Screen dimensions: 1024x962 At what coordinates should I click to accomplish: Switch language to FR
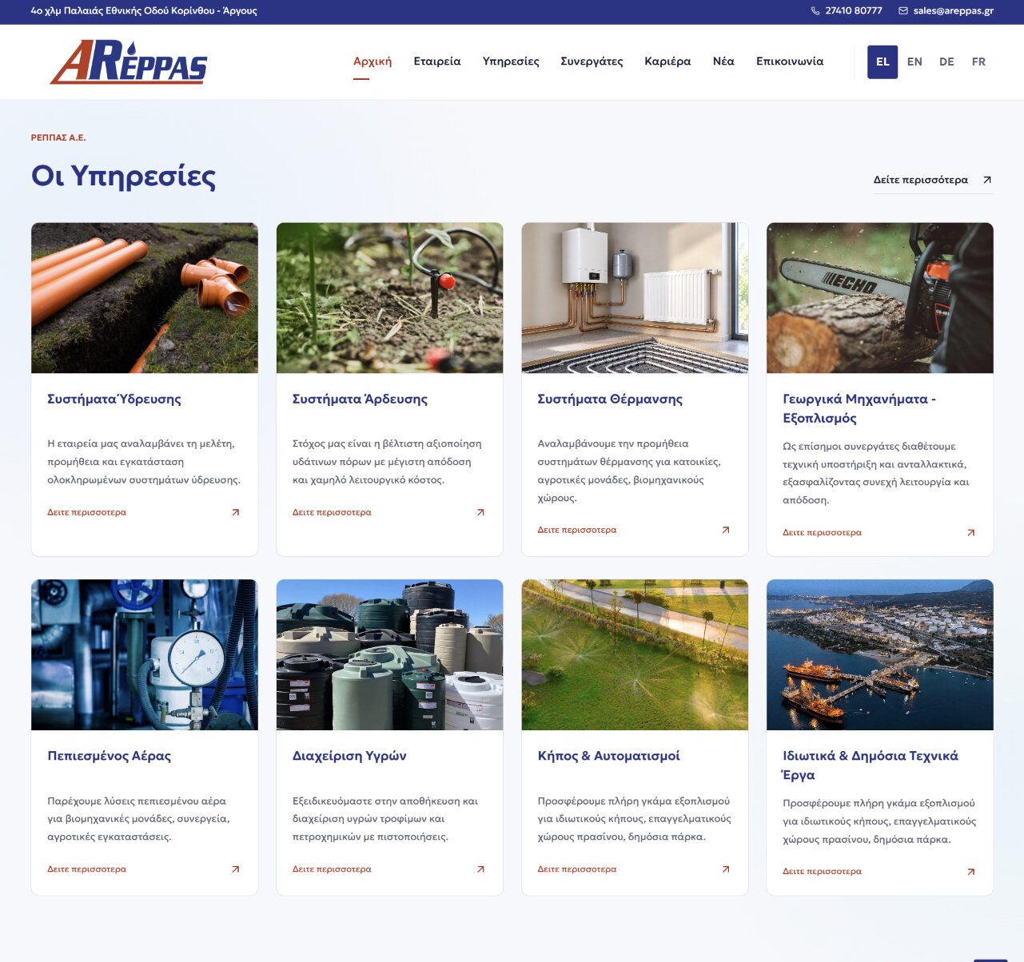point(978,62)
